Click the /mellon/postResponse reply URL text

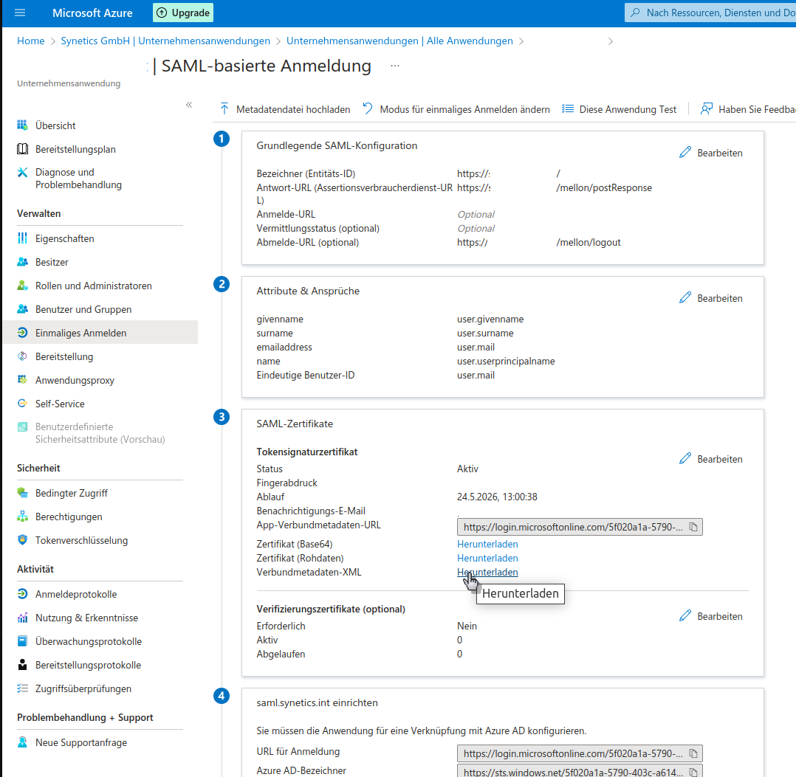coord(604,187)
